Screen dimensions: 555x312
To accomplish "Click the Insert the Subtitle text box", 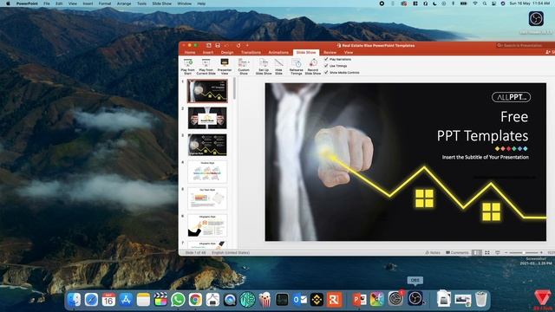I will click(486, 157).
